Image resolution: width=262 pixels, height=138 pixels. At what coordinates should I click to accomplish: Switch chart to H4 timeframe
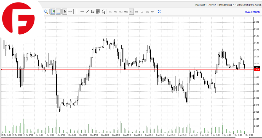pos(137,12)
